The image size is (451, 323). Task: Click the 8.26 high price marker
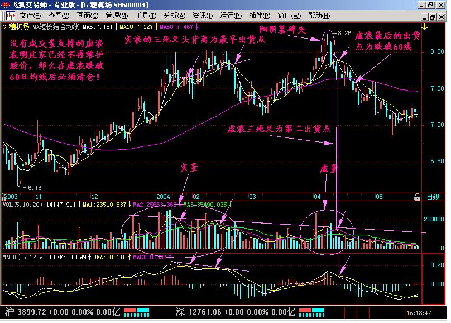pyautogui.click(x=344, y=33)
